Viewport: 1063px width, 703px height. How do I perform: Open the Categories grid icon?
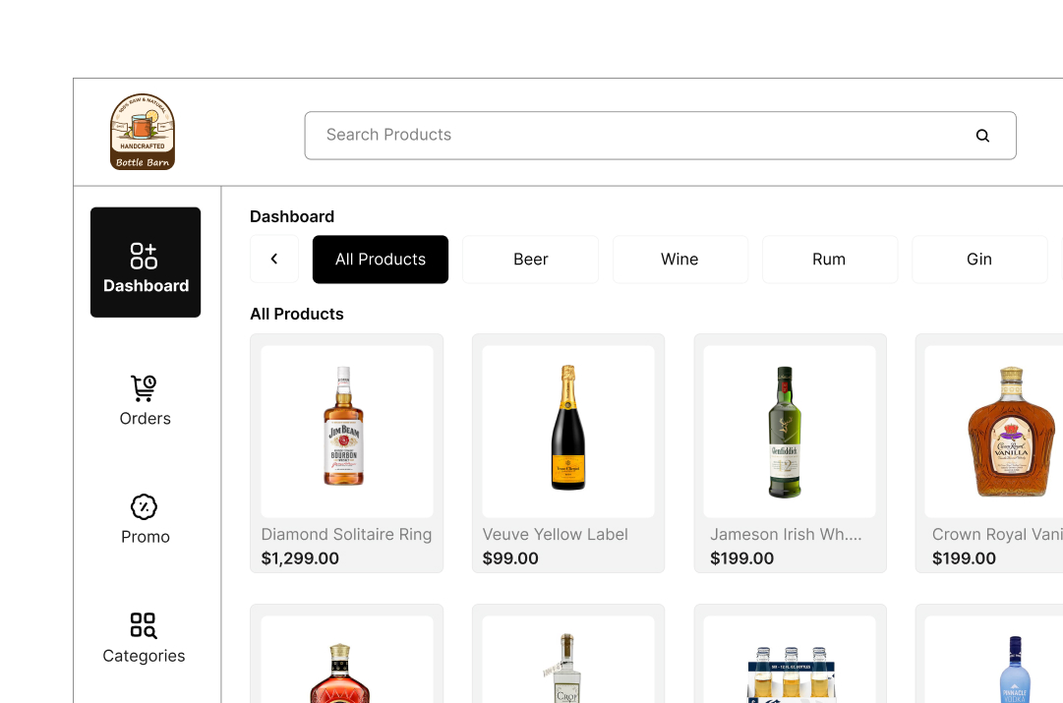(x=144, y=625)
